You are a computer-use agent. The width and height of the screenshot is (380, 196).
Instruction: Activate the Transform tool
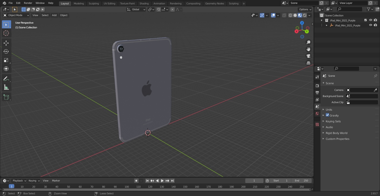click(6, 69)
